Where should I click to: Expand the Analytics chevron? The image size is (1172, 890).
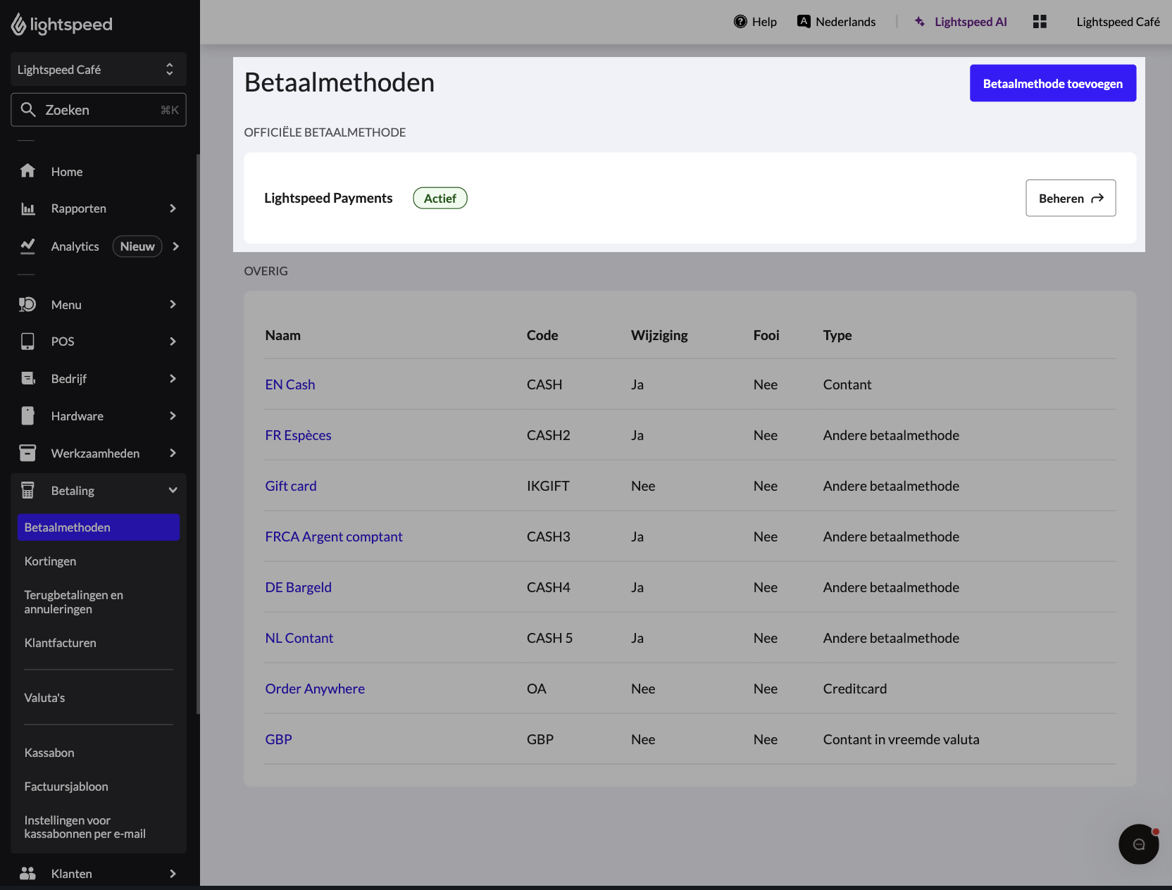[x=176, y=246]
